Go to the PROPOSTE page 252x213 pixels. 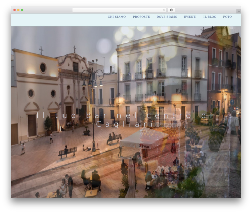141,17
